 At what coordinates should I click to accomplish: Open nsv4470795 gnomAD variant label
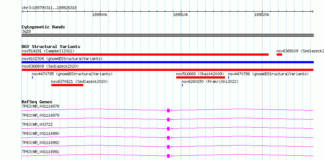tap(72, 74)
